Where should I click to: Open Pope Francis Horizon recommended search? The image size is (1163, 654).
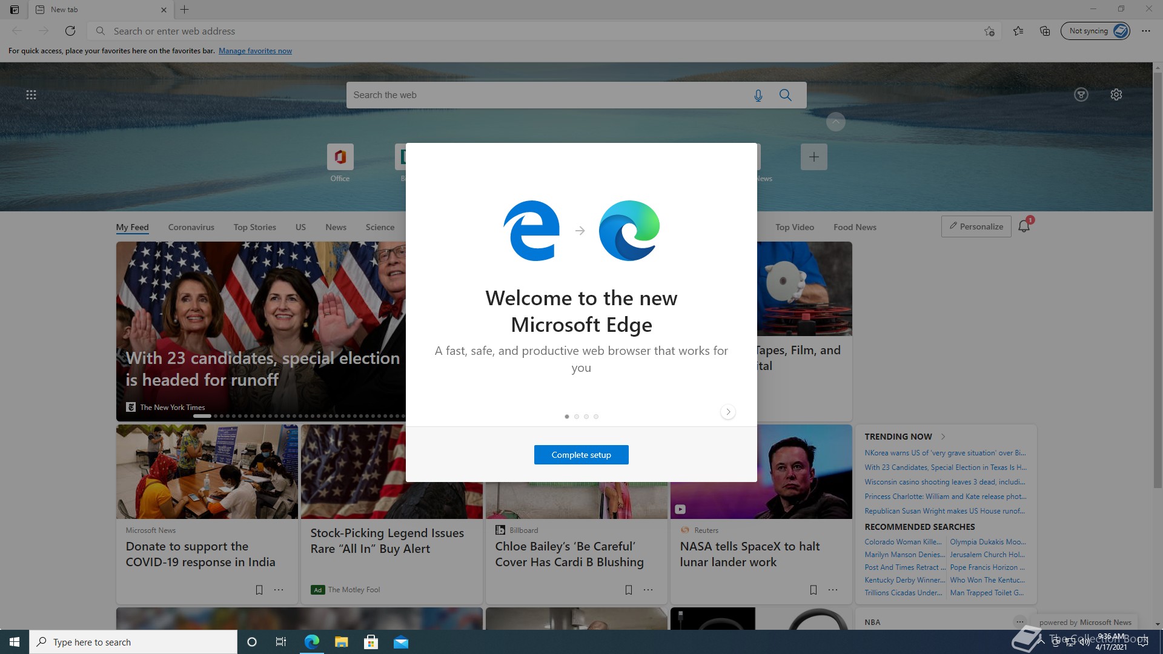pos(987,567)
